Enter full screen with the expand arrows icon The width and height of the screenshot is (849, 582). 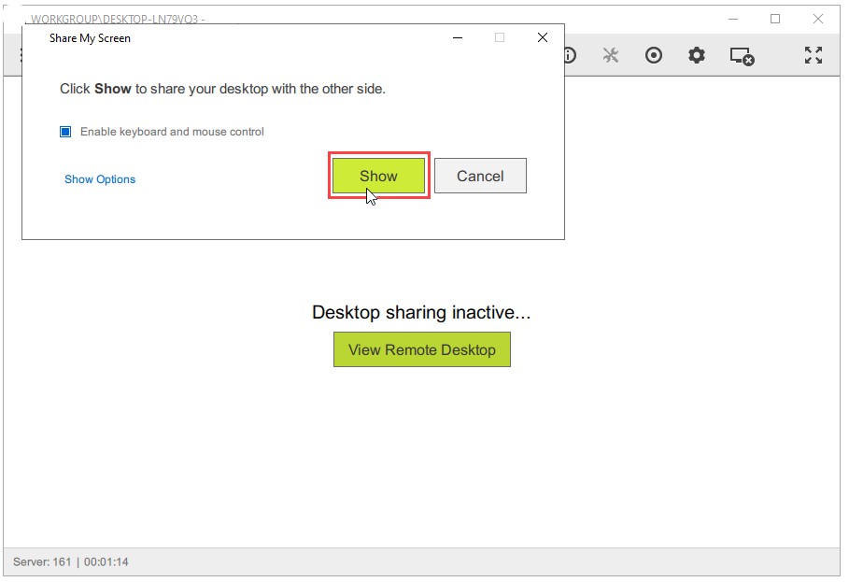click(814, 55)
